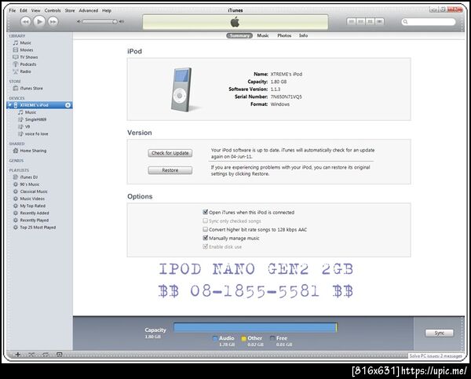Click the Sync button
The height and width of the screenshot is (379, 471).
[439, 333]
